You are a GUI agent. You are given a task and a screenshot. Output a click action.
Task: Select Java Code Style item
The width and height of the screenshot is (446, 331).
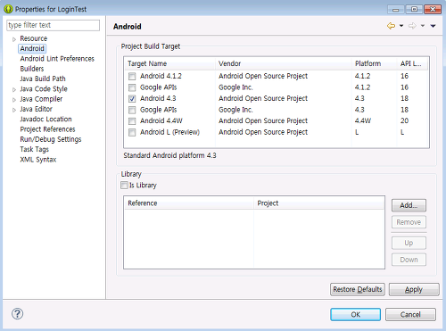click(44, 89)
